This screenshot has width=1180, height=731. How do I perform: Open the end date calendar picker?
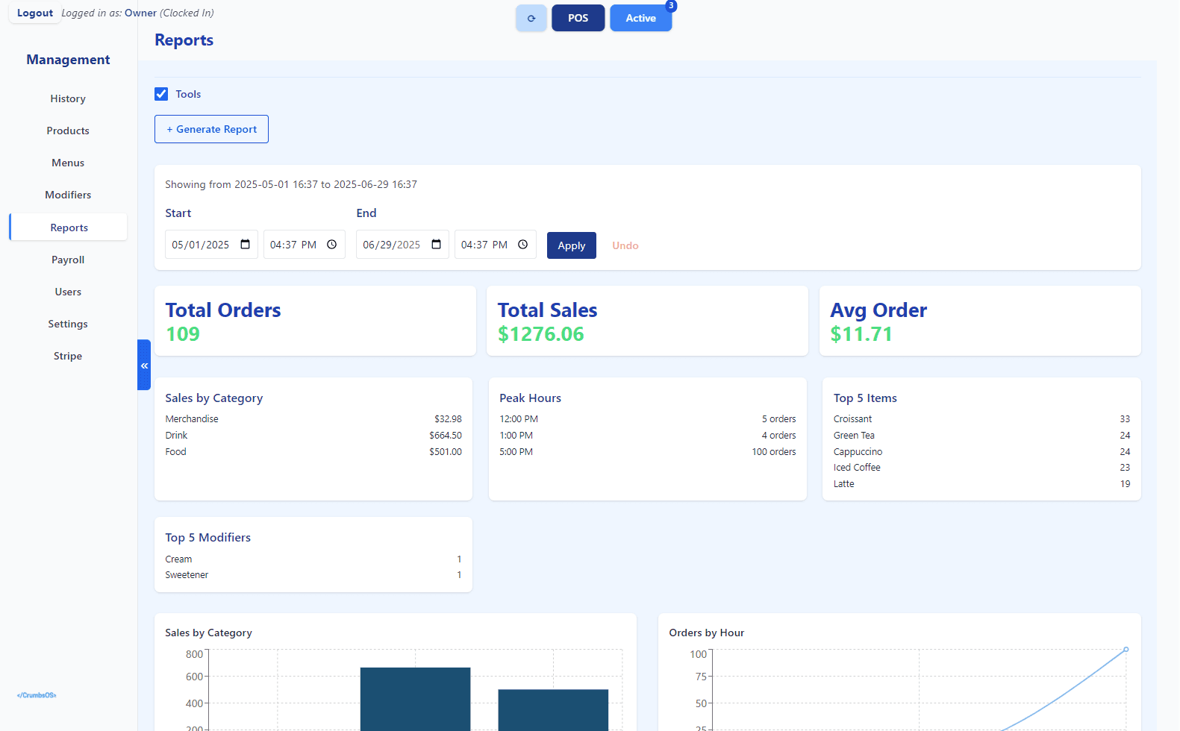pos(436,245)
